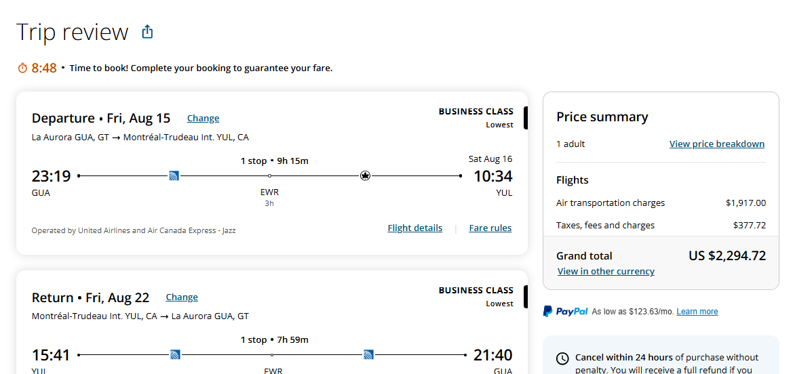Change the Return Fri, Aug 22 flight
This screenshot has width=793, height=374.
point(182,297)
